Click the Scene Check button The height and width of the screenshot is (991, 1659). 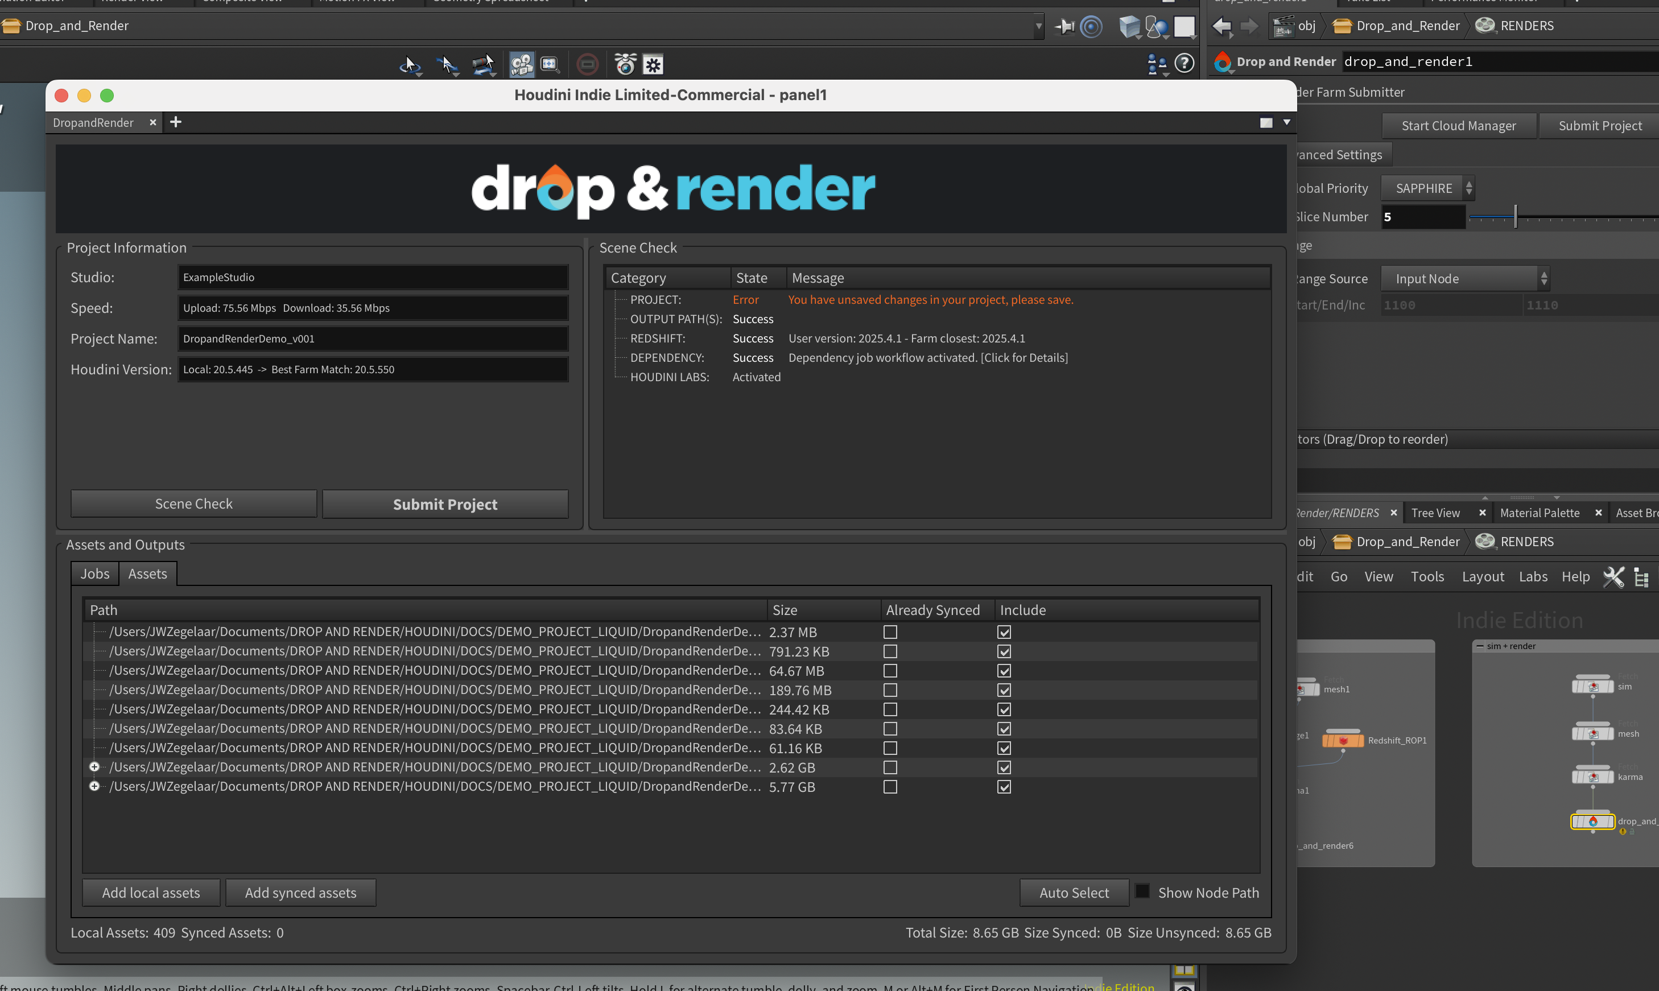click(x=193, y=504)
